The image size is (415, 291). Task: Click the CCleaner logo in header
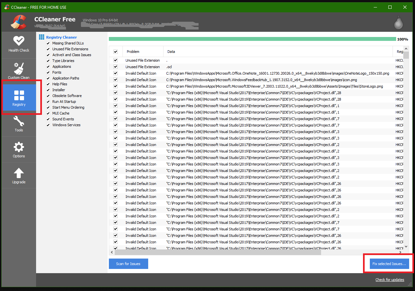(x=19, y=22)
